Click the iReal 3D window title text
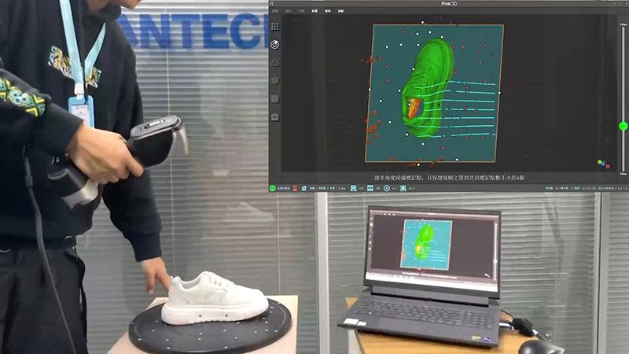The image size is (629, 354). [x=448, y=4]
